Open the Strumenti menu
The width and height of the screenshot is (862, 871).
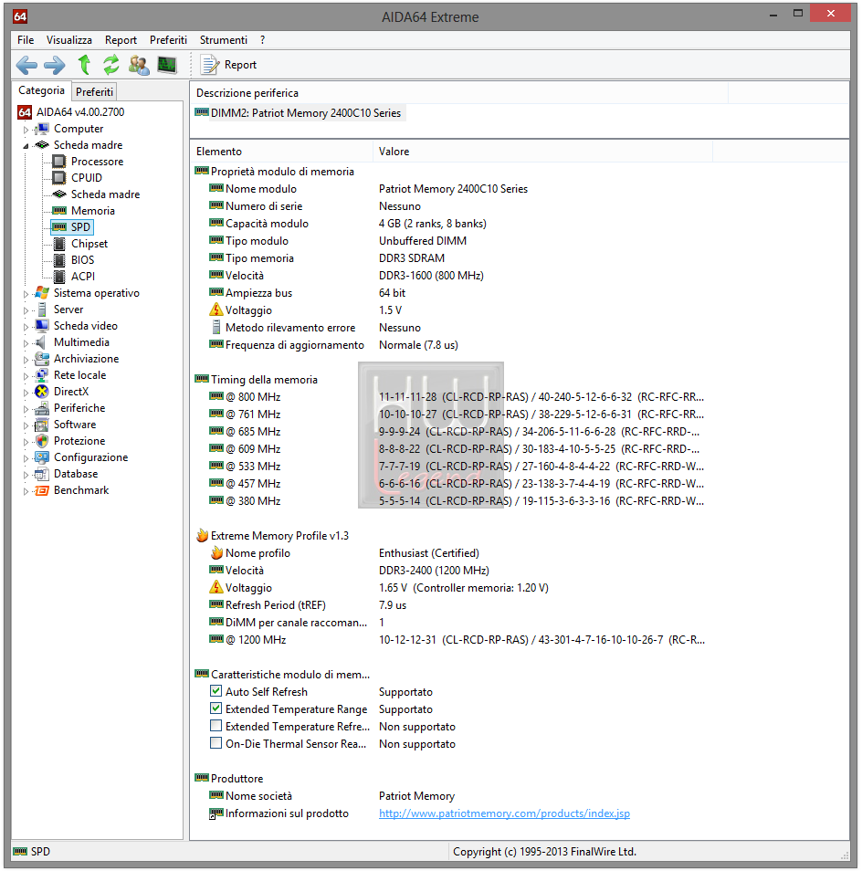[x=224, y=40]
